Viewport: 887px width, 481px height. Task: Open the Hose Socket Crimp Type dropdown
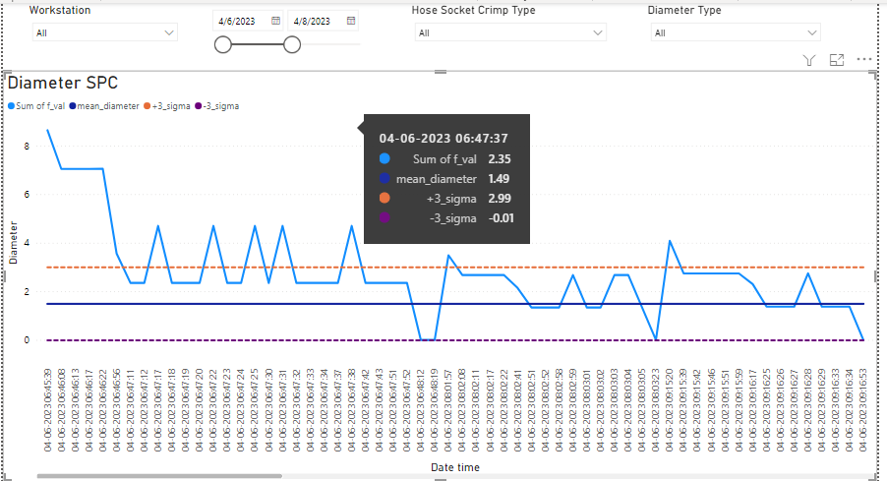(x=510, y=32)
